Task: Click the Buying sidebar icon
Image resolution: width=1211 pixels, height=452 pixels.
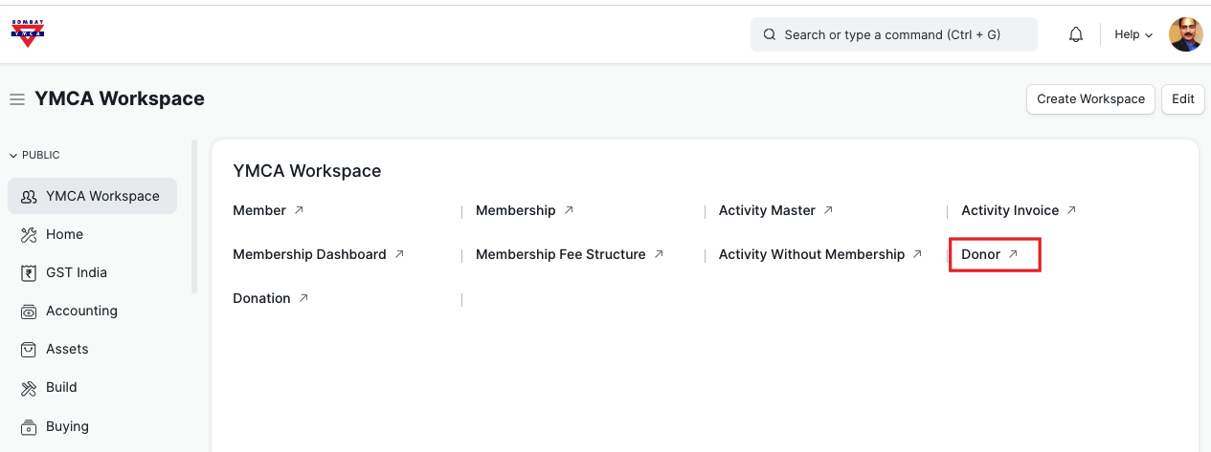Action: pyautogui.click(x=29, y=426)
